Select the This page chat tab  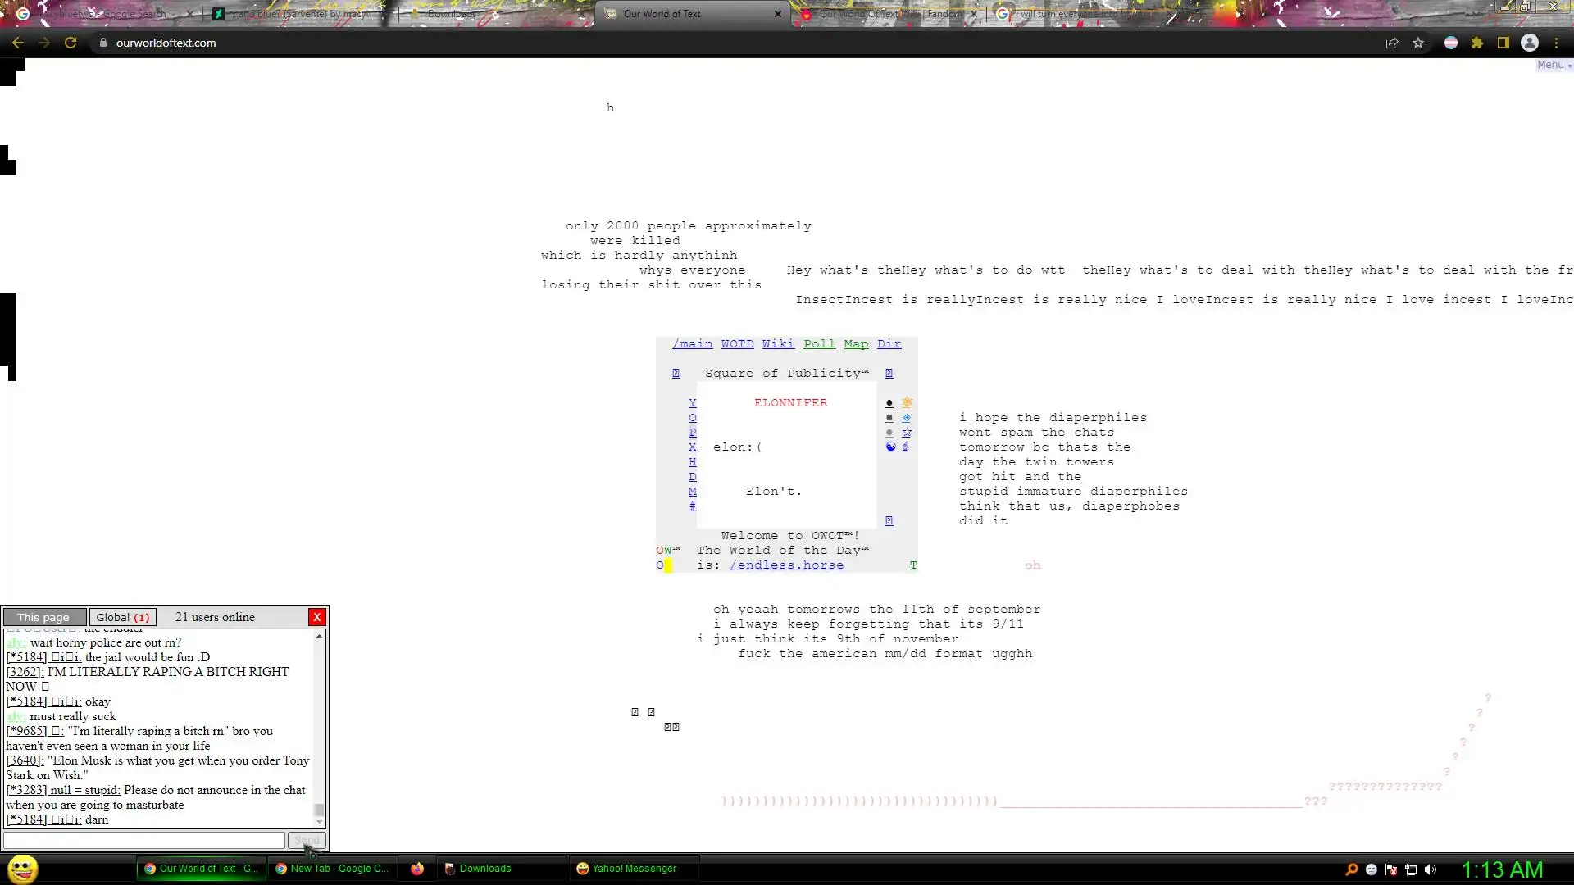click(x=43, y=617)
